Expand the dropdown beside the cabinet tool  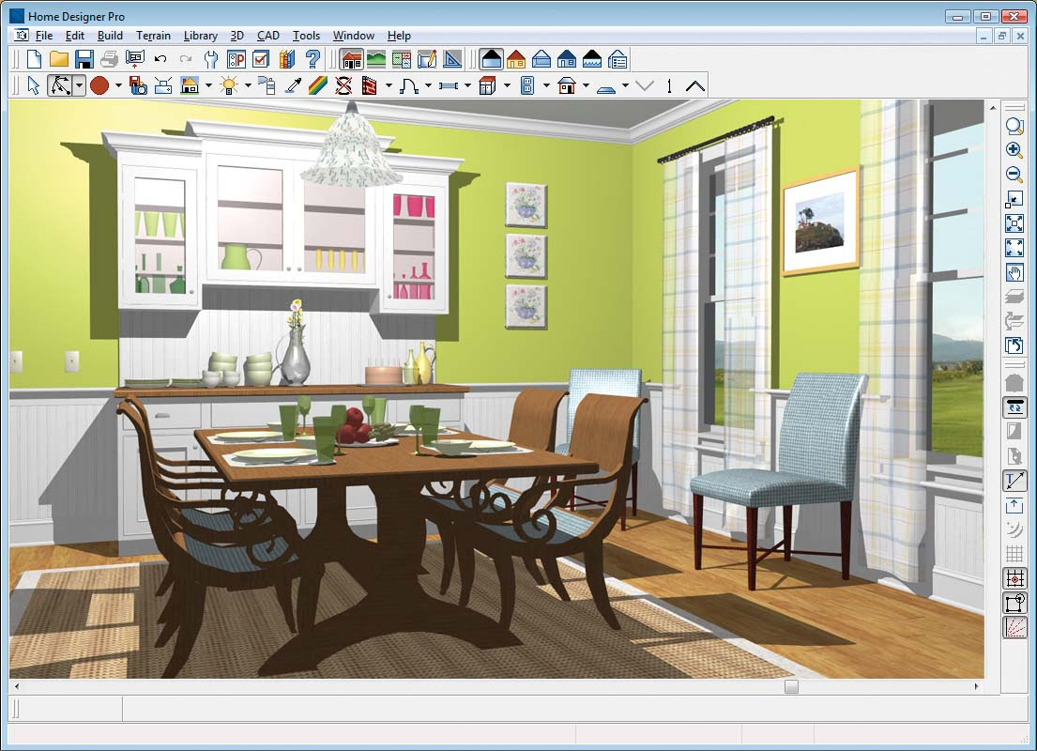[x=508, y=86]
